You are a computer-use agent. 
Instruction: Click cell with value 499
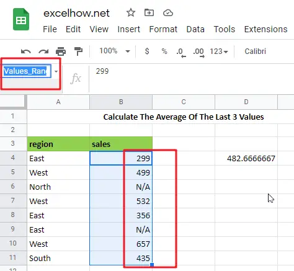pyautogui.click(x=121, y=172)
